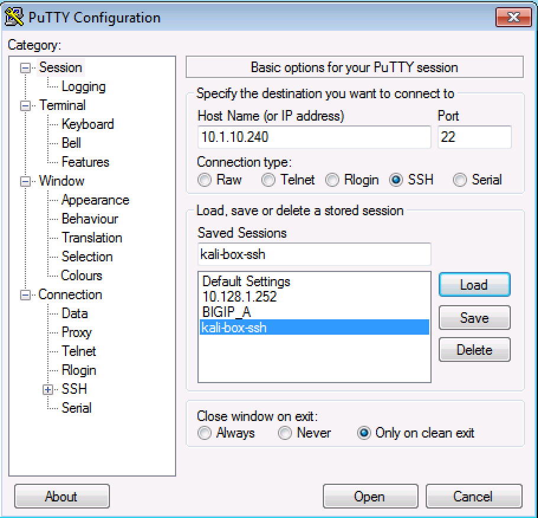Screen dimensions: 538x518
Task: Click the Save session button
Action: click(474, 318)
